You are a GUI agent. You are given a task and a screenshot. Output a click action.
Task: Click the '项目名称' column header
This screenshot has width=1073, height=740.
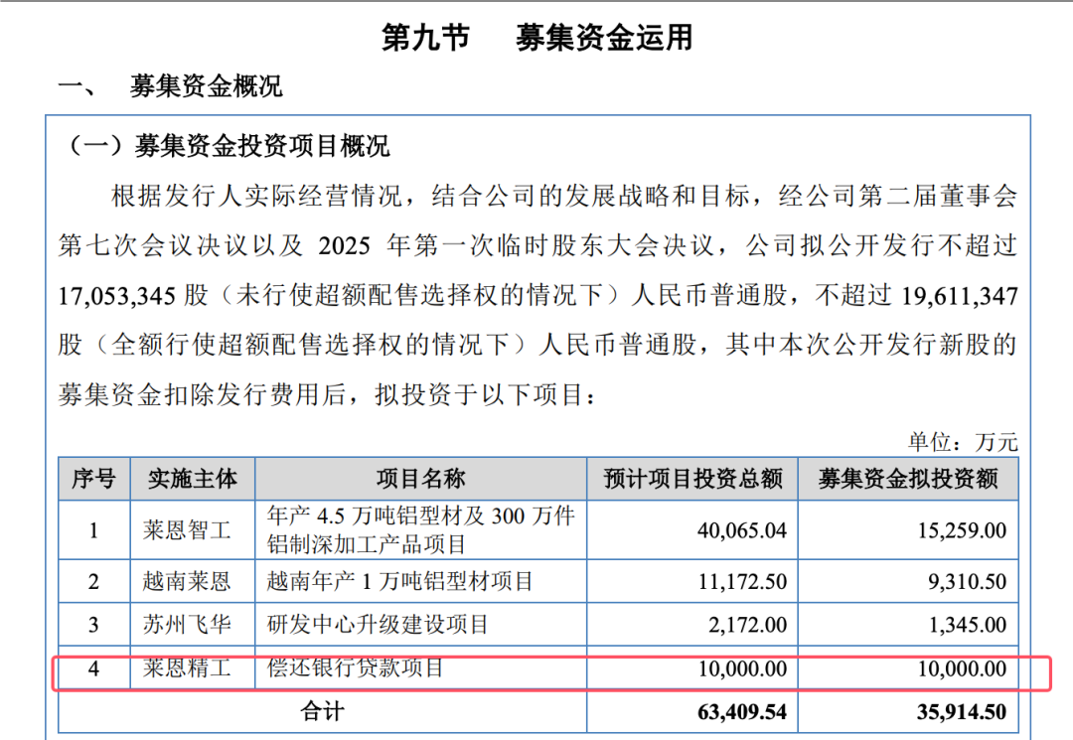click(421, 479)
